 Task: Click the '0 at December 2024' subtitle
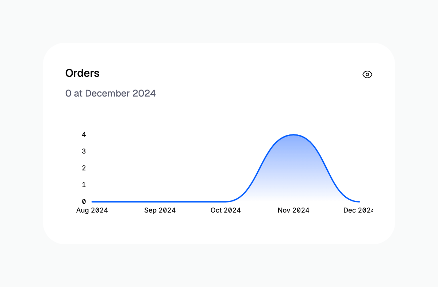110,93
